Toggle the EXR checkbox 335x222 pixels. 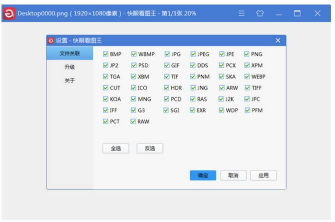193,110
